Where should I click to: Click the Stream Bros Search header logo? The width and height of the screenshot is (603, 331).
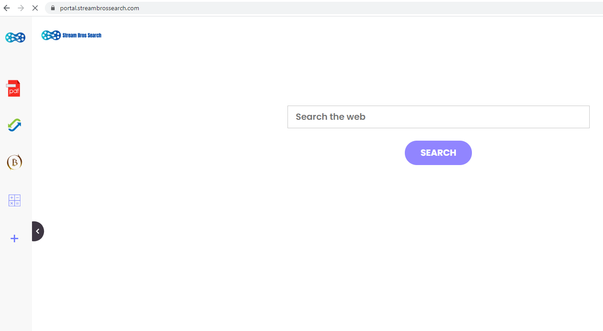pos(72,35)
